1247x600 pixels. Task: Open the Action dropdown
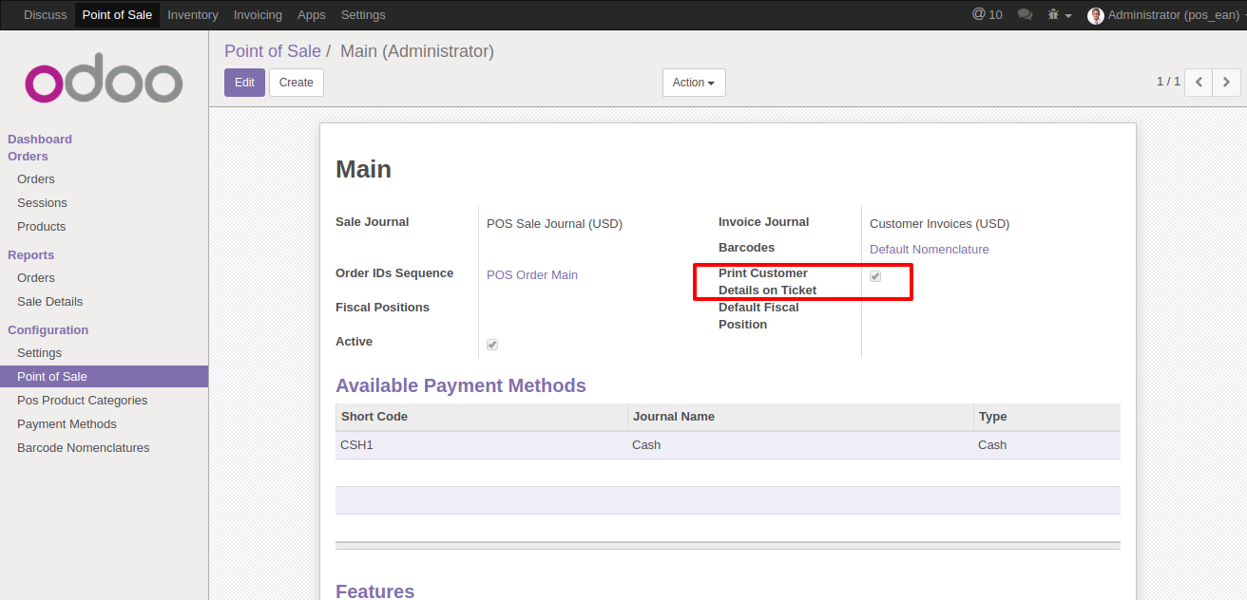pyautogui.click(x=694, y=83)
